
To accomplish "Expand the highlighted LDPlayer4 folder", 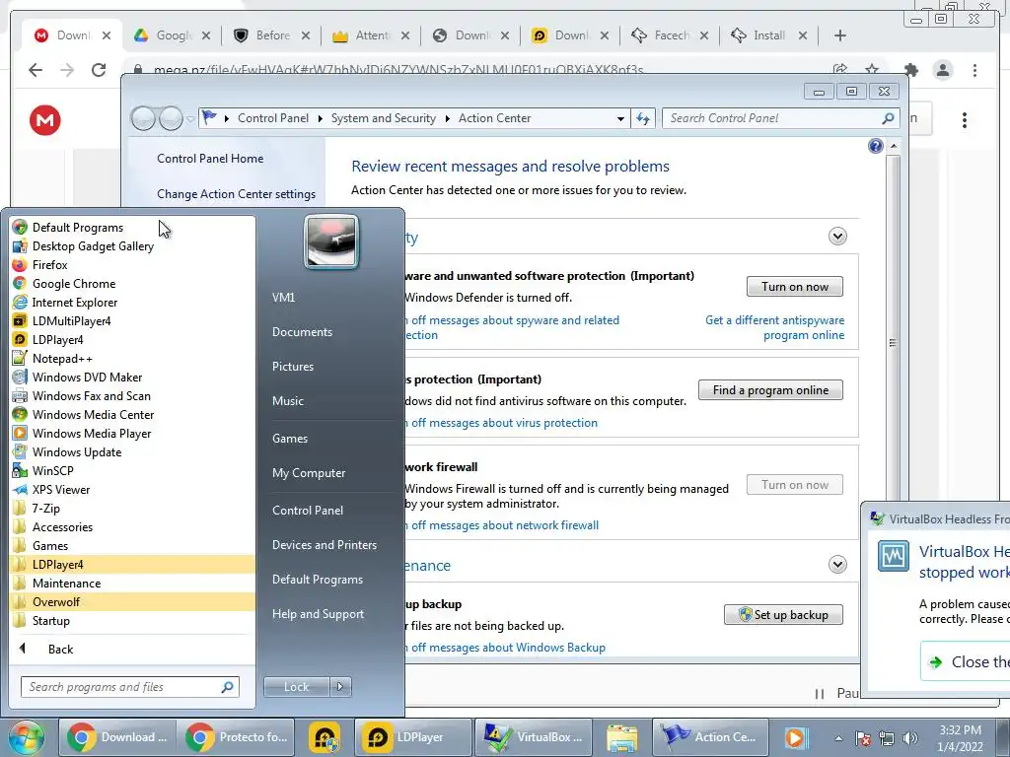I will pos(133,565).
